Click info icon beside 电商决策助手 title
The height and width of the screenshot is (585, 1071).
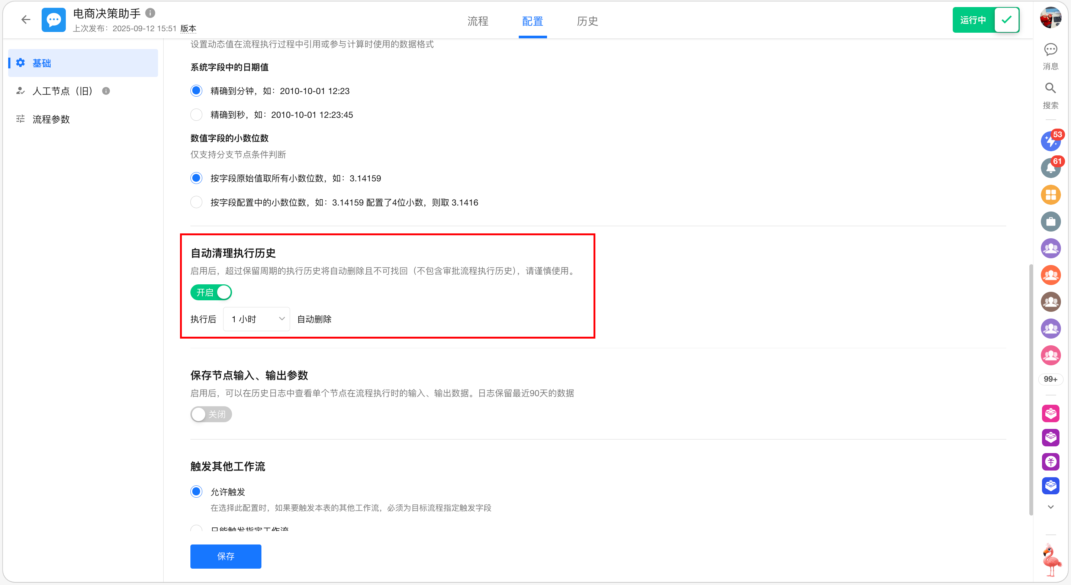(x=150, y=13)
